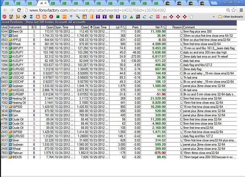Click the Corn instrument icon
245x177 pixels.
(10, 115)
